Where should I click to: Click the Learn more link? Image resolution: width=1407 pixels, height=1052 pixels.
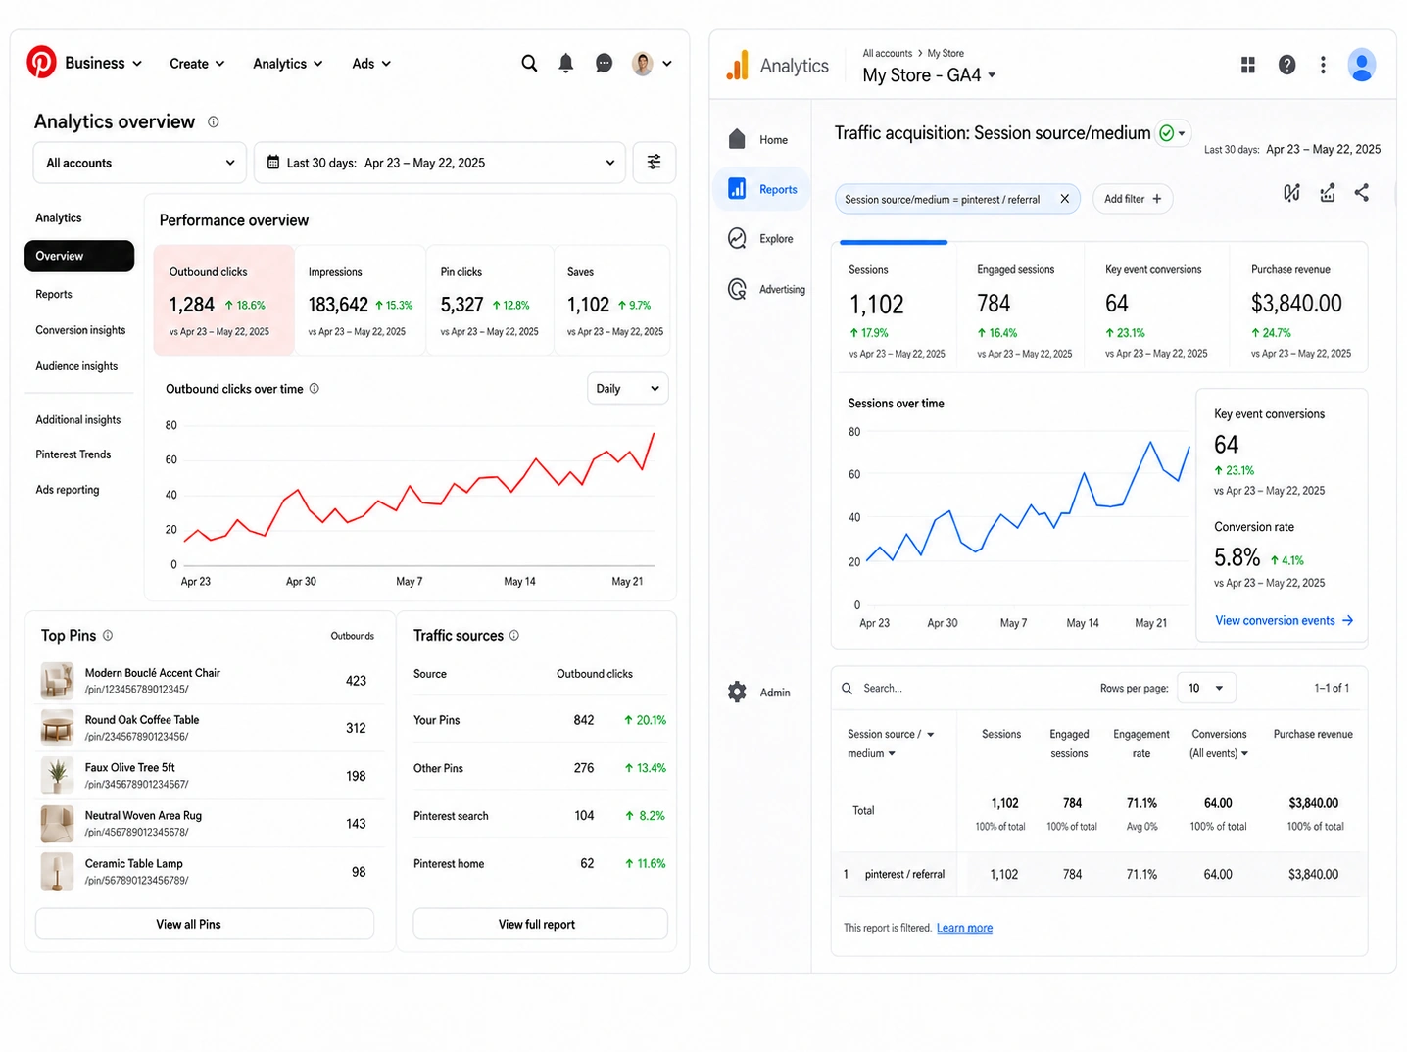point(964,928)
